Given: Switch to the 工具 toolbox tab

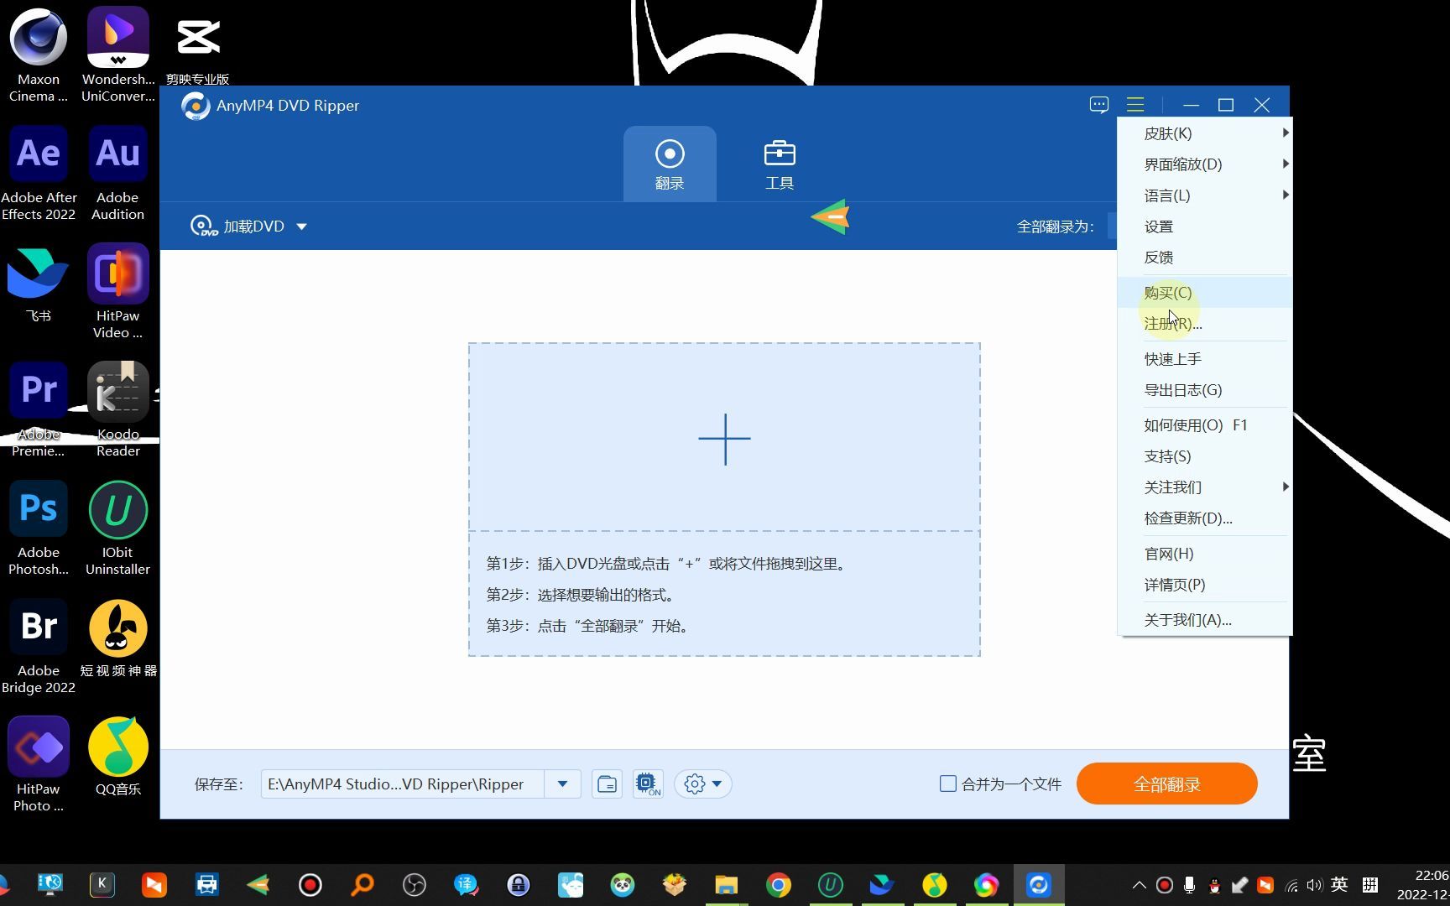Looking at the screenshot, I should [x=779, y=164].
